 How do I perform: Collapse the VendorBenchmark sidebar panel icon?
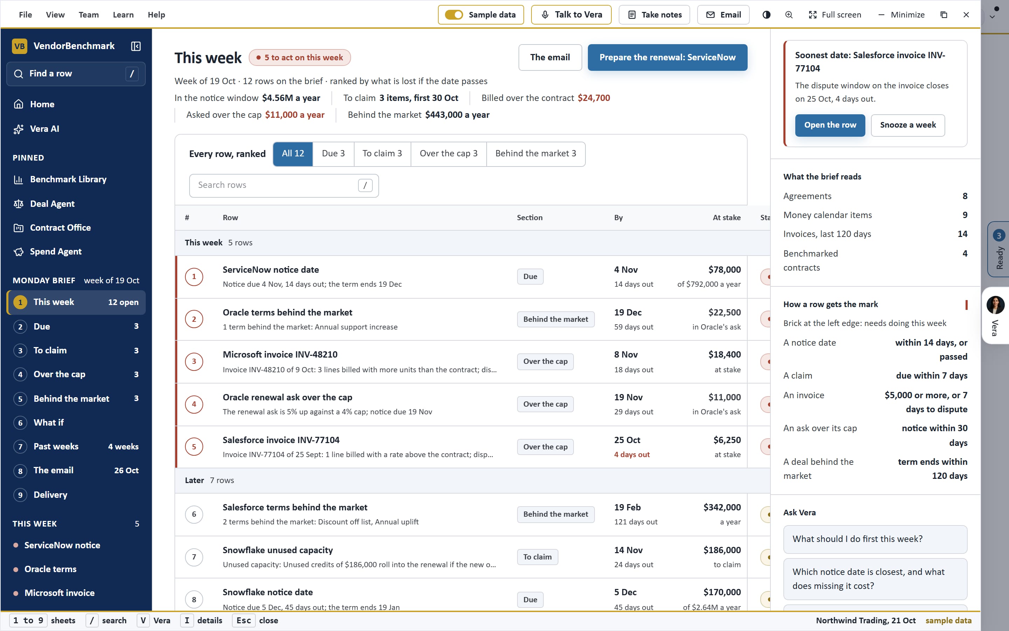(x=136, y=46)
